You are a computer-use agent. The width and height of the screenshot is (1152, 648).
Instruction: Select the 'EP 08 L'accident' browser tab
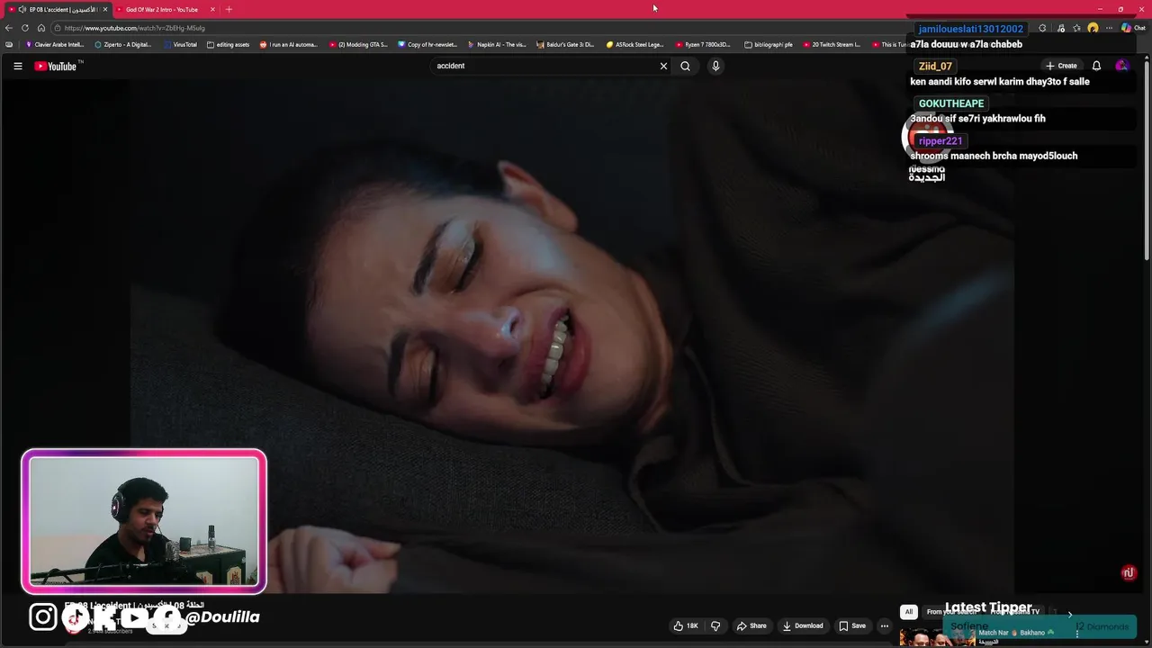pyautogui.click(x=63, y=9)
